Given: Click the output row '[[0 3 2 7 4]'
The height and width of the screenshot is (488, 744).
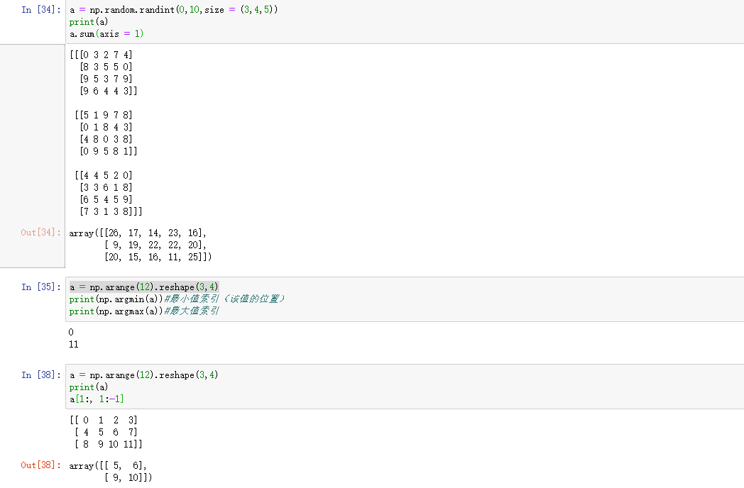Looking at the screenshot, I should [x=101, y=55].
